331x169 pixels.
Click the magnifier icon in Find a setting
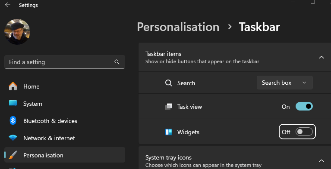117,62
